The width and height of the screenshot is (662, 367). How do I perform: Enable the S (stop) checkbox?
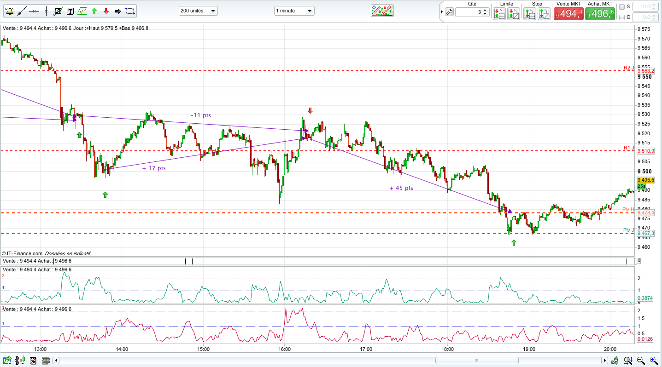(622, 7)
